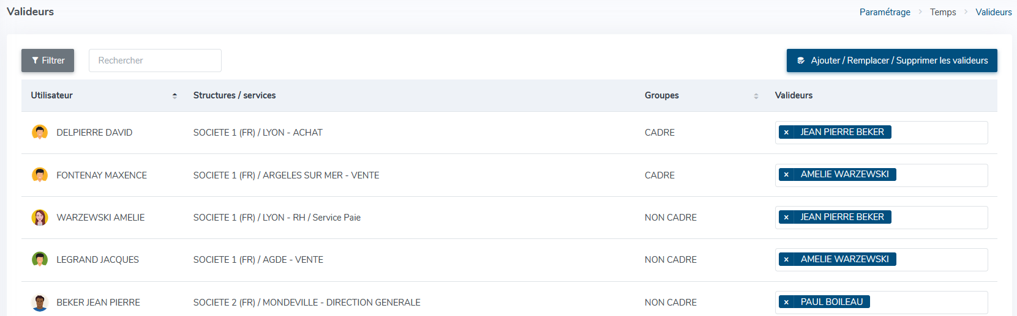The width and height of the screenshot is (1017, 316).
Task: Go to Temps breadcrumb
Action: [x=943, y=12]
